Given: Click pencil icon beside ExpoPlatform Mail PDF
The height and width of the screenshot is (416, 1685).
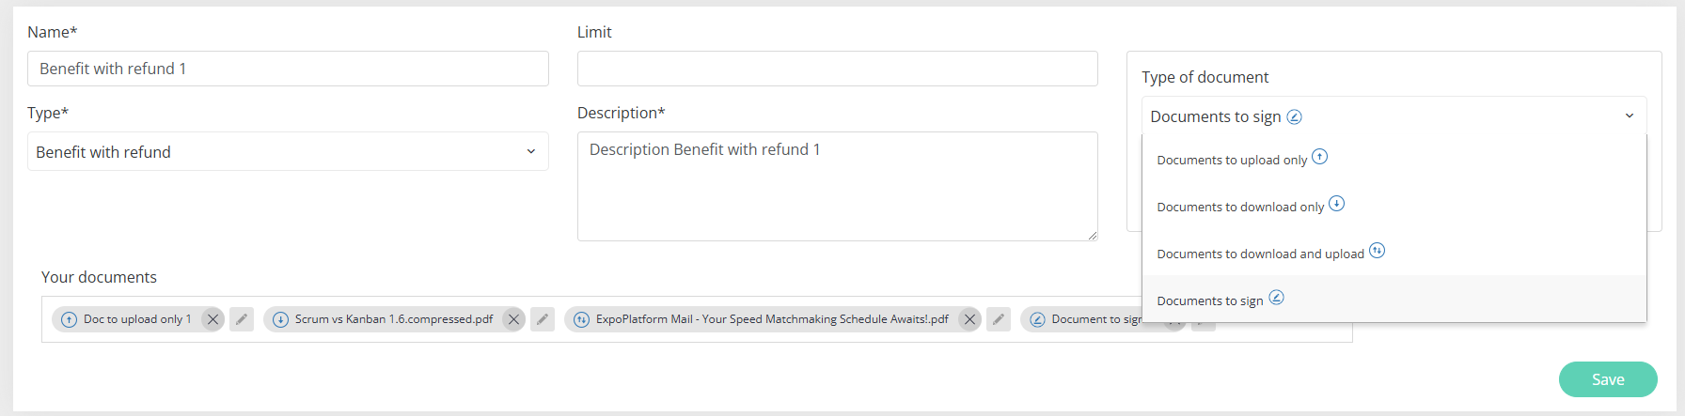Looking at the screenshot, I should pyautogui.click(x=999, y=319).
